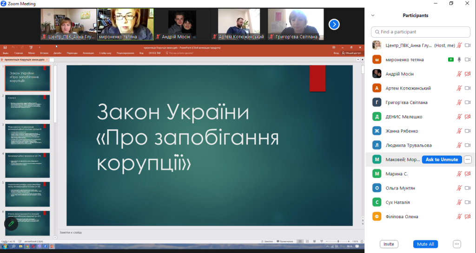Open the more menu for Маковей participant
Image resolution: width=476 pixels, height=253 pixels.
(x=468, y=160)
